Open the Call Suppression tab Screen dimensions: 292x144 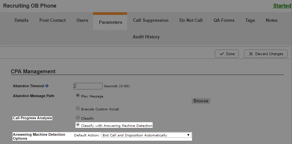click(x=151, y=20)
